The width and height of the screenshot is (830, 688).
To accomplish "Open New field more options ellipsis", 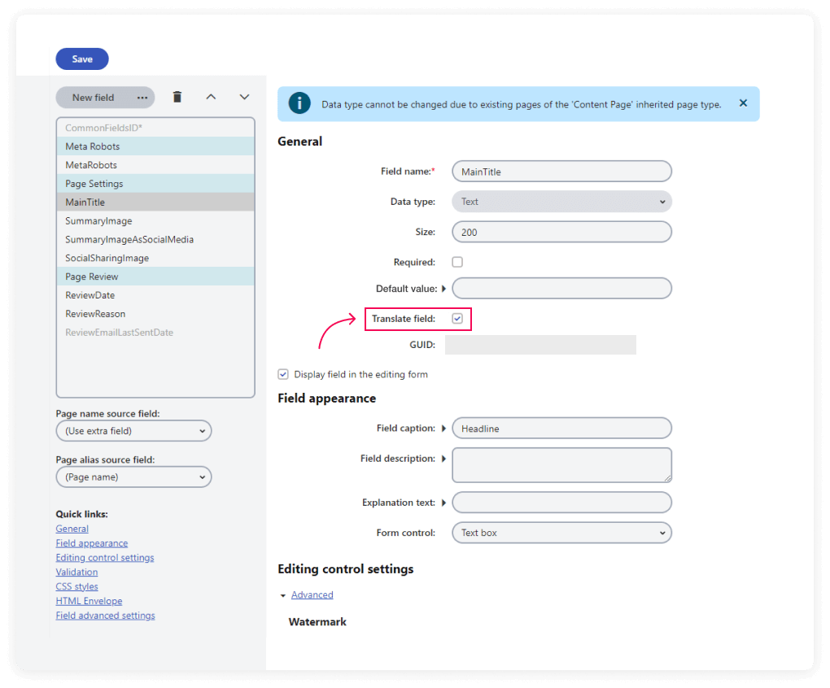I will click(142, 98).
